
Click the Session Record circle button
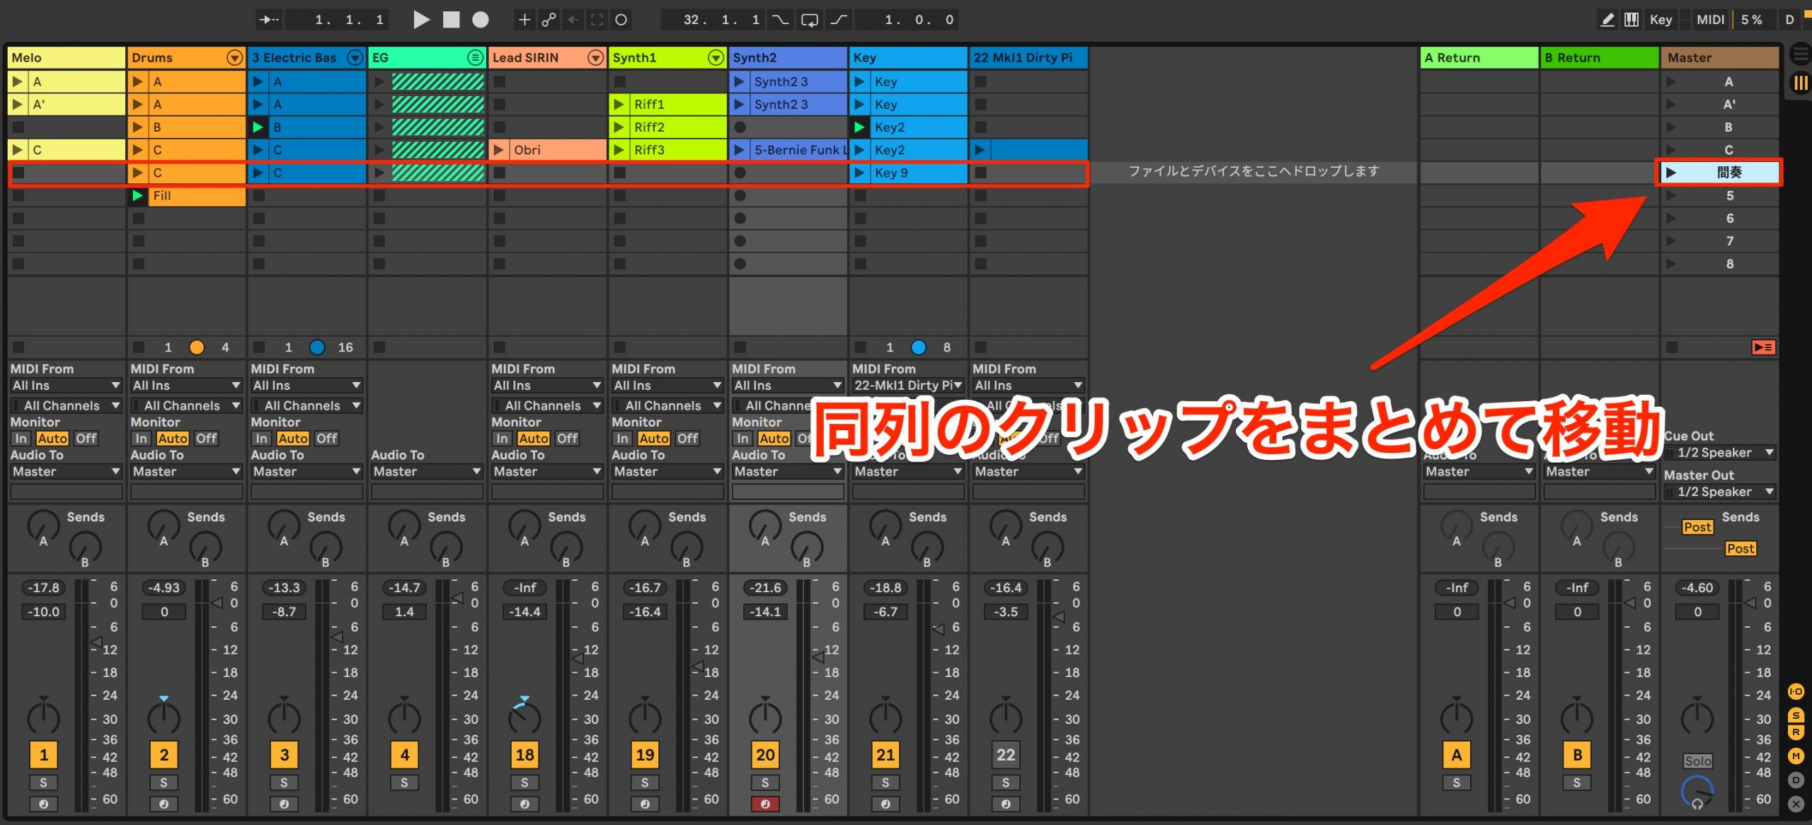621,20
